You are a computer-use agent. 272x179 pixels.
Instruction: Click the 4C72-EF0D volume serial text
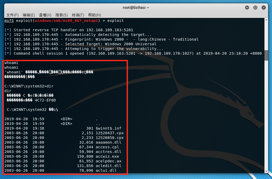click(x=45, y=100)
